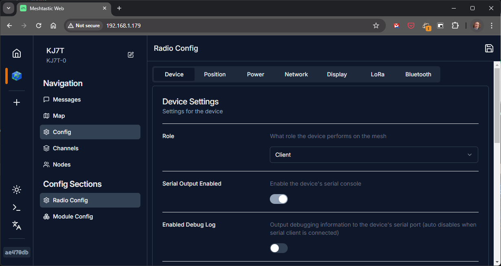Open the Messages navigation item
The image size is (501, 266).
point(90,99)
